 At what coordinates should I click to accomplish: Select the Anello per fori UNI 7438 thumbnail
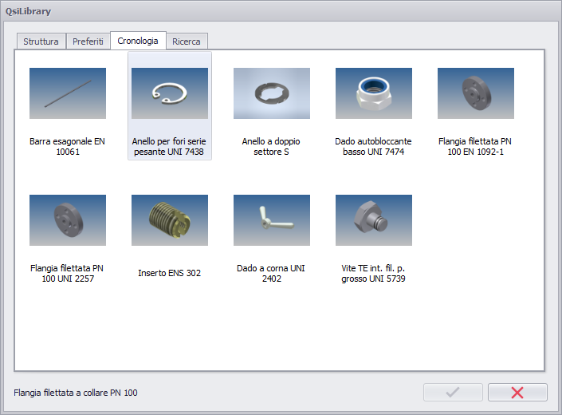click(170, 93)
